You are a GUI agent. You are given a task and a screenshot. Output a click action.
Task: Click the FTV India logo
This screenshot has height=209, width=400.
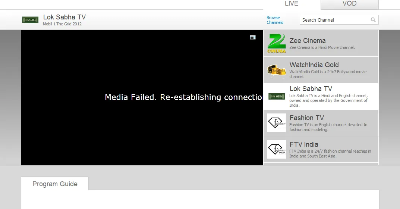(x=277, y=149)
